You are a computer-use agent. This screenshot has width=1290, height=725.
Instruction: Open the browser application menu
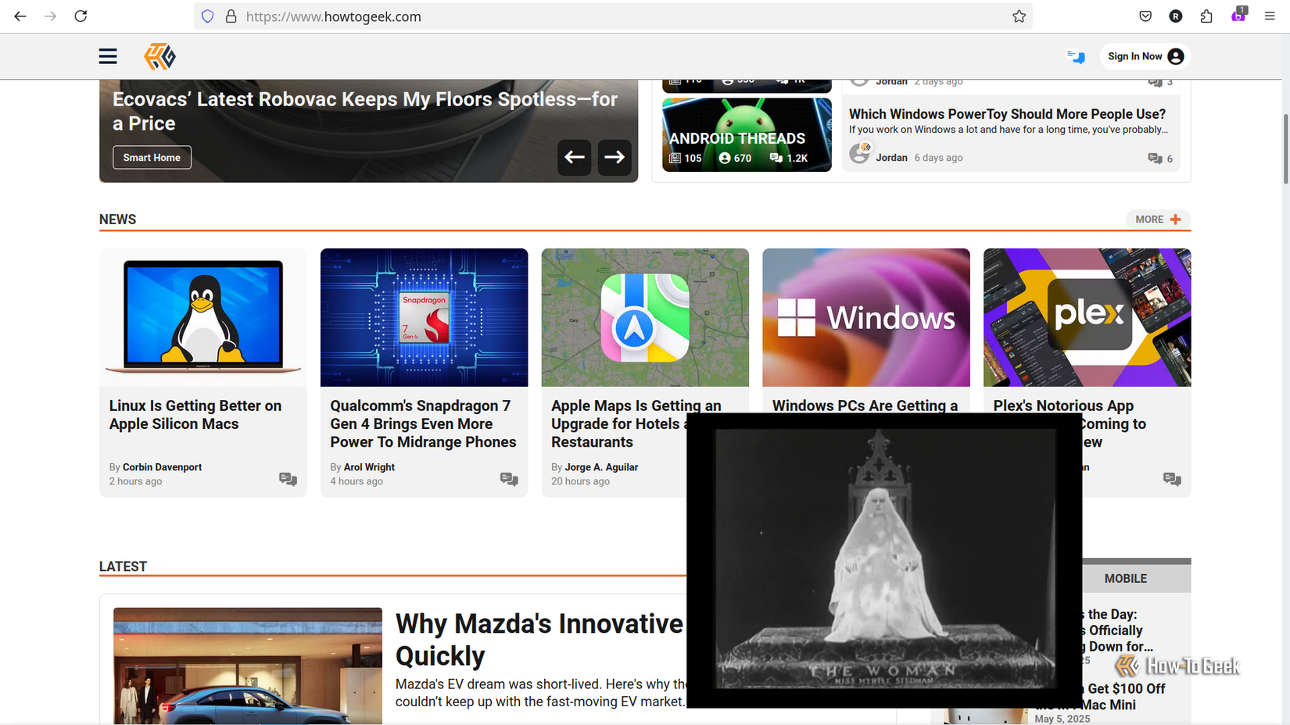pos(1269,16)
